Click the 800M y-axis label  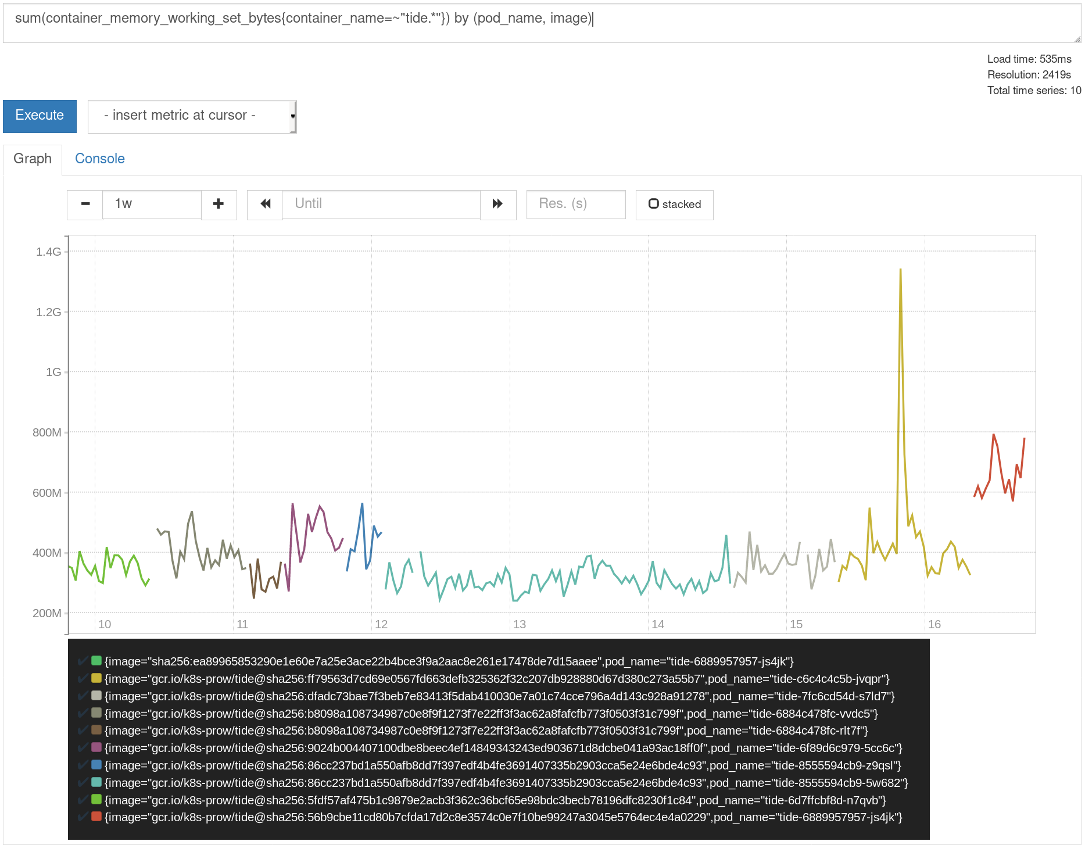click(46, 432)
